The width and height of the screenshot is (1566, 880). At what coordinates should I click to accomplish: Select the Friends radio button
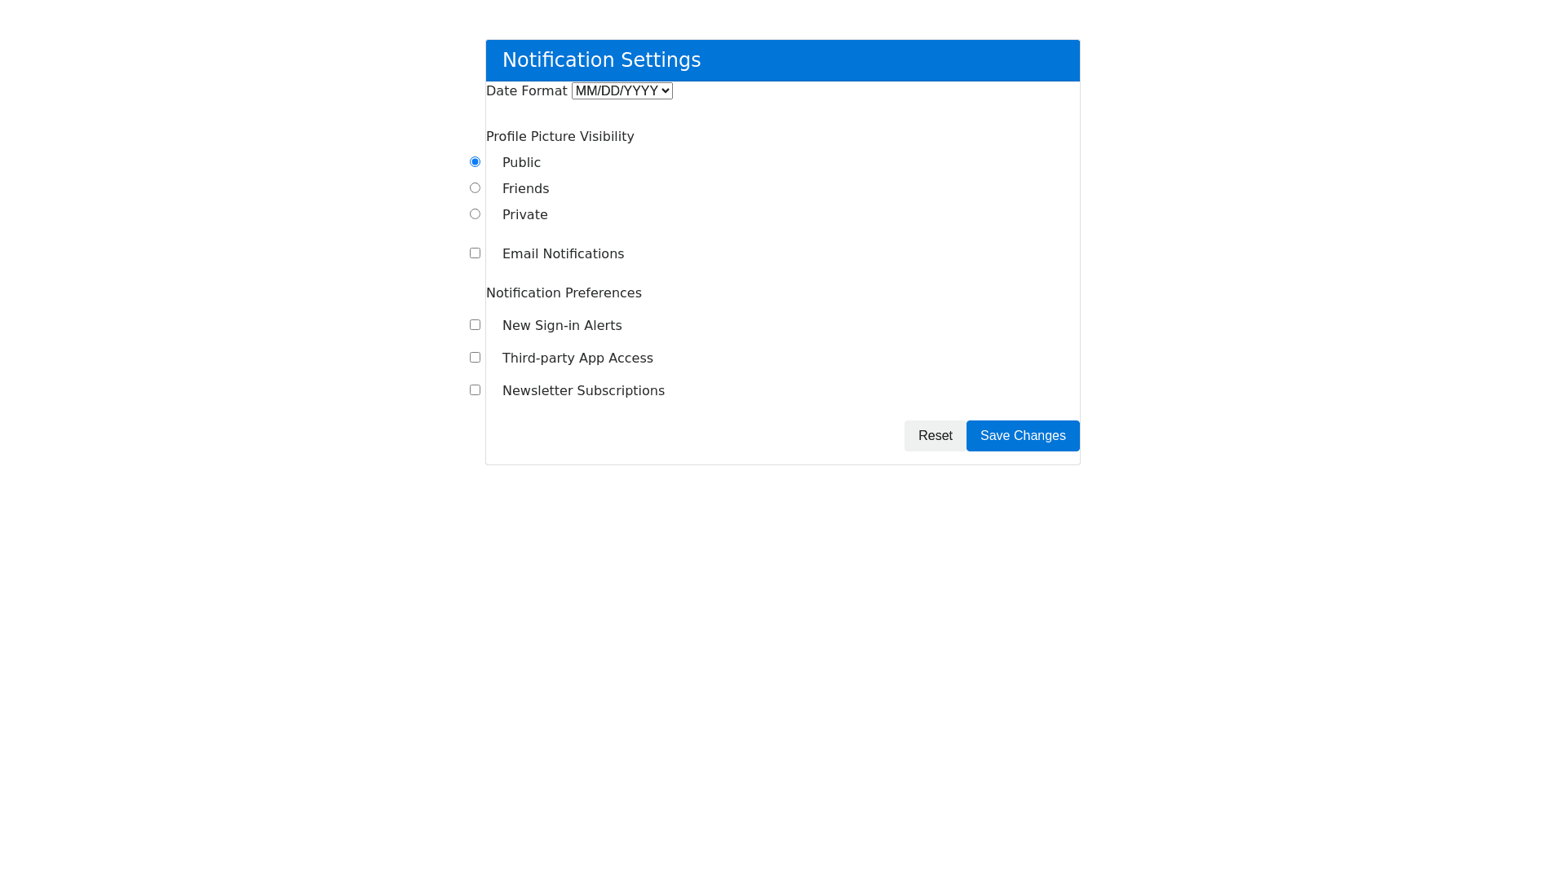coord(475,188)
